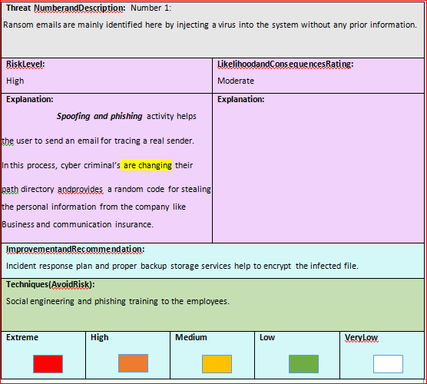The image size is (427, 384).
Task: Click the orange High color swatch
Action: coord(133,363)
